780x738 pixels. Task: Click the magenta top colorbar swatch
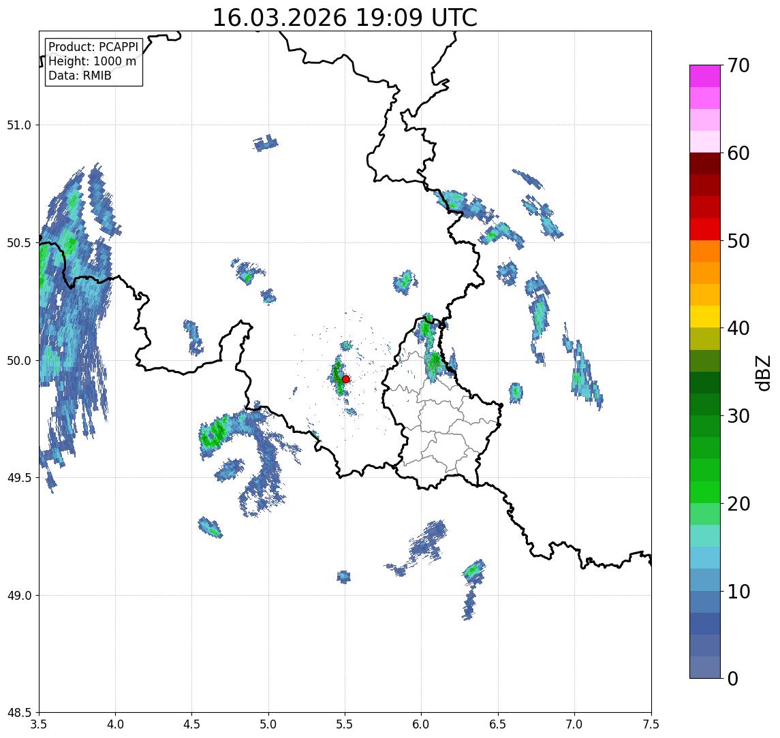705,76
